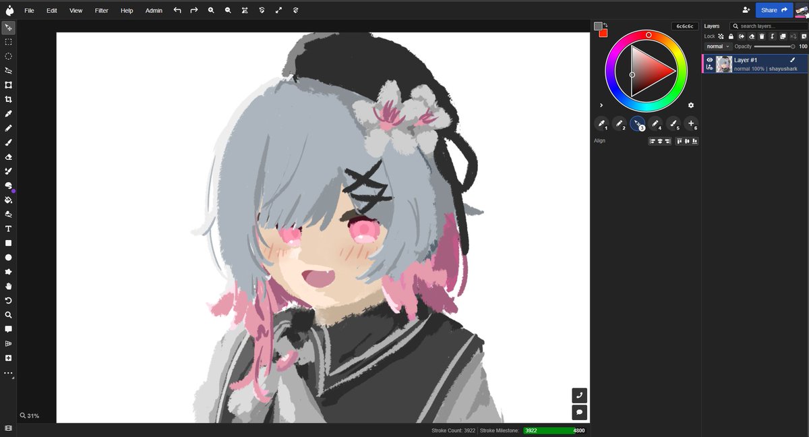809x437 pixels.
Task: Open the layer blend mode dropdown
Action: click(718, 47)
